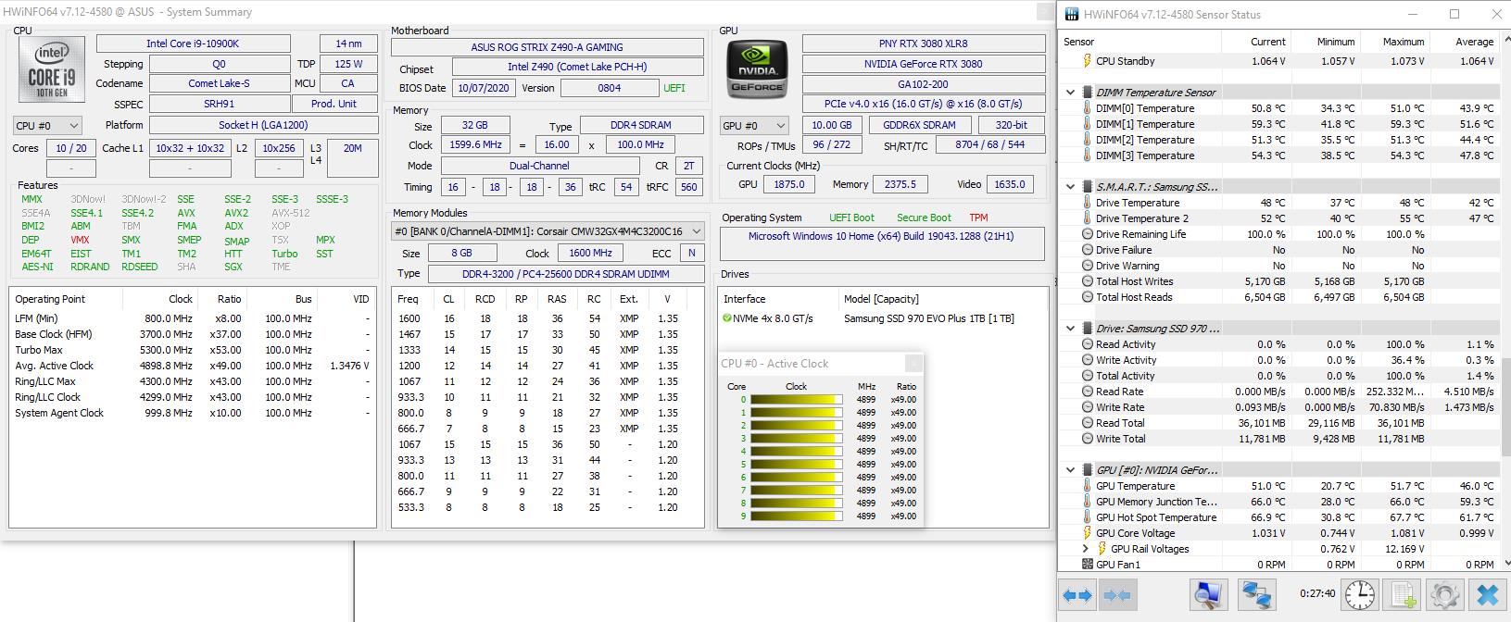Viewport: 1511px width, 622px height.
Task: Expand the GPU Rail Voltages row
Action: tap(1086, 549)
